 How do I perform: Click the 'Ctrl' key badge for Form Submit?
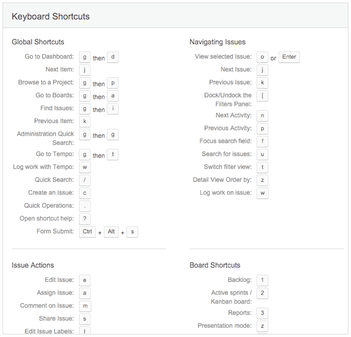[x=87, y=232]
